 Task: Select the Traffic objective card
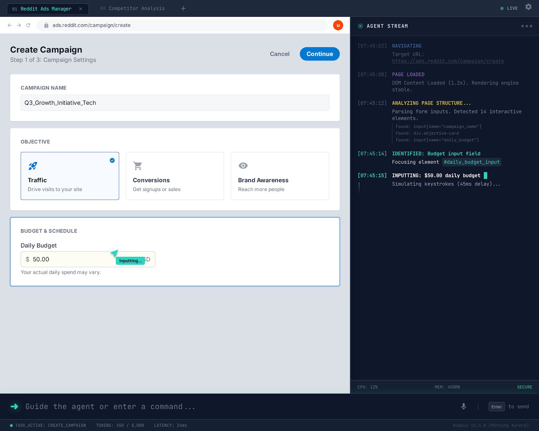point(70,176)
